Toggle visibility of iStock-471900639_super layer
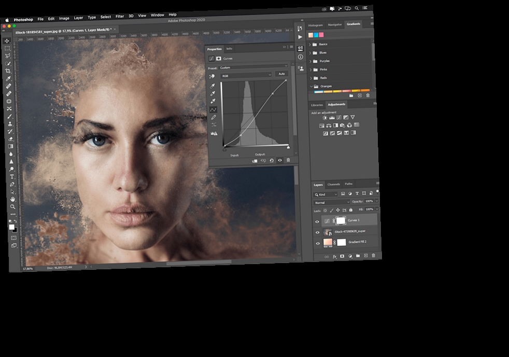Viewport: 509px width, 357px height. click(x=317, y=232)
